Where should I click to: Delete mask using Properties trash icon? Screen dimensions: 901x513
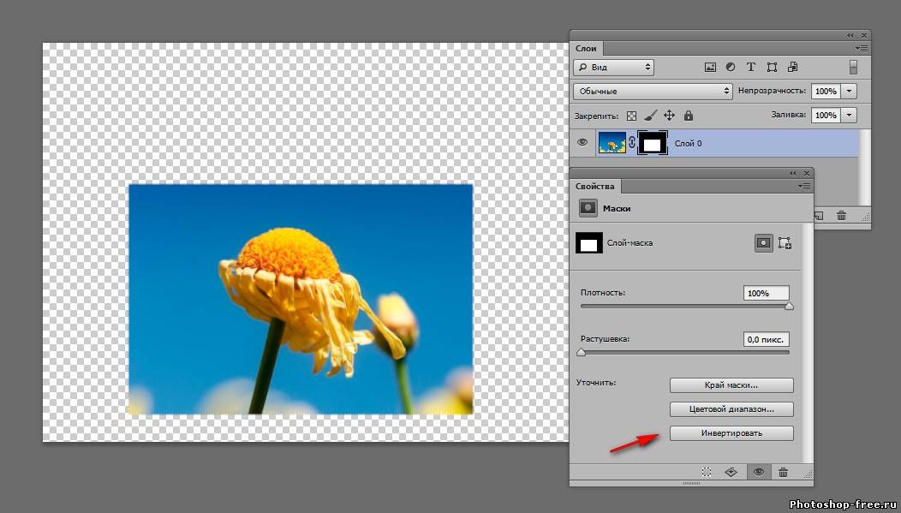click(783, 472)
